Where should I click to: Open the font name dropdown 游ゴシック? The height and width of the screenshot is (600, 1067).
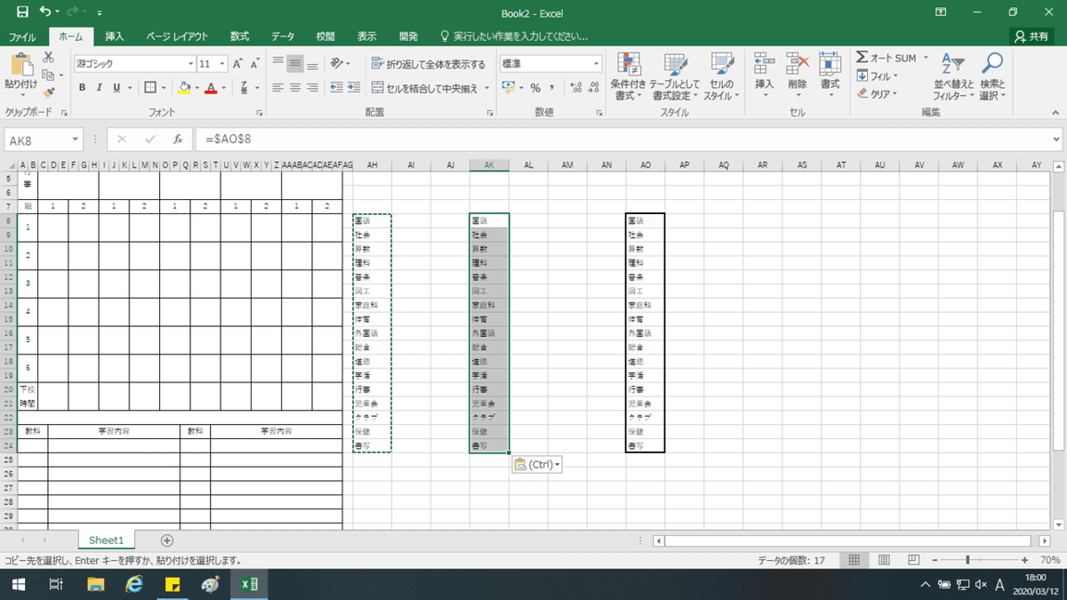(x=190, y=64)
